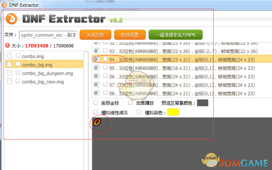Image resolution: width=272 pixels, height=170 pixels.
Task: Select combo_big_dungeon.img in file list
Action: click(44, 73)
